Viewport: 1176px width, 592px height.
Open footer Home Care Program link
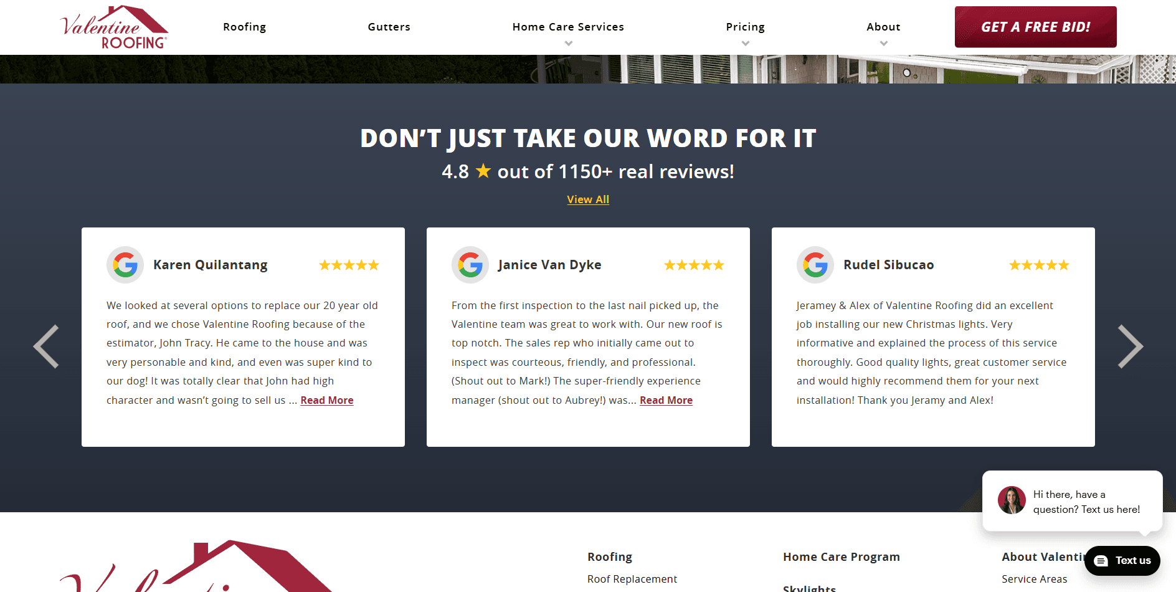(842, 556)
